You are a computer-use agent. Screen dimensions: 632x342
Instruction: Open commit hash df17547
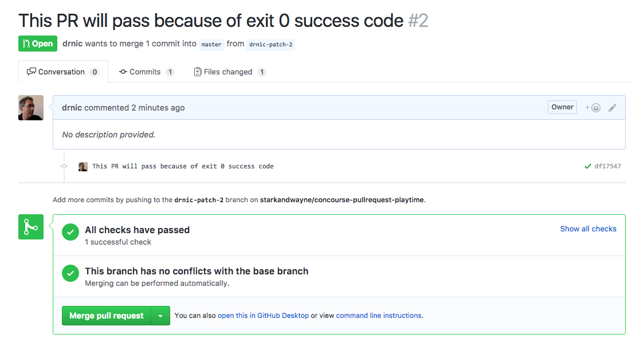(x=608, y=166)
